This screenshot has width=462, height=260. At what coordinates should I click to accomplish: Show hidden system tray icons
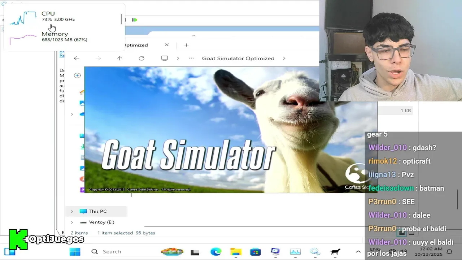click(358, 252)
